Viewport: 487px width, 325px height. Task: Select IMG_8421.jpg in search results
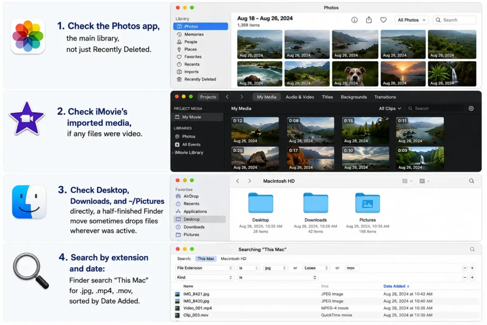coord(326,294)
